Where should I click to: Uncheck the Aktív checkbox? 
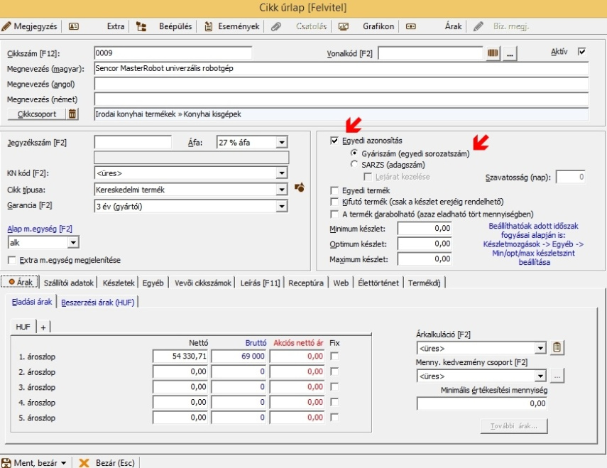[x=582, y=52]
